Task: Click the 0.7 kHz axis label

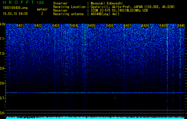Action: click(3, 98)
